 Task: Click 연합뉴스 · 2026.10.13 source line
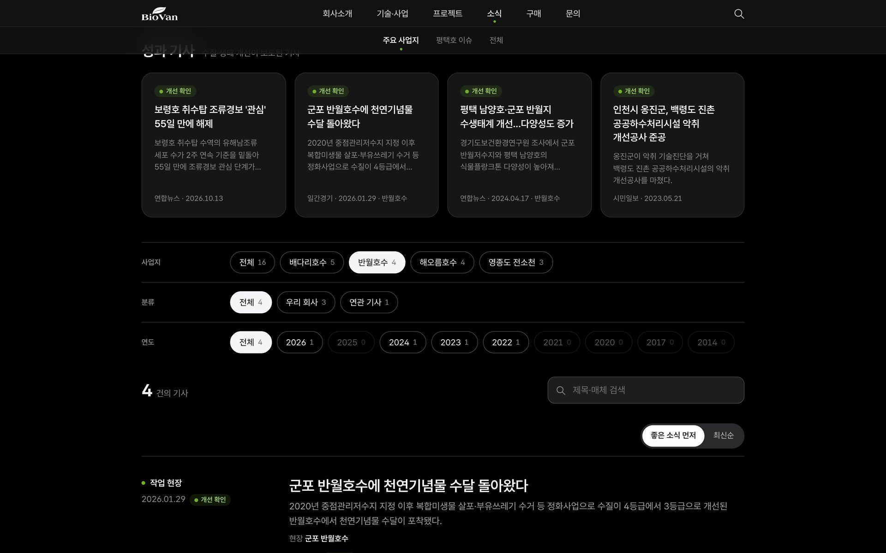[x=189, y=199]
